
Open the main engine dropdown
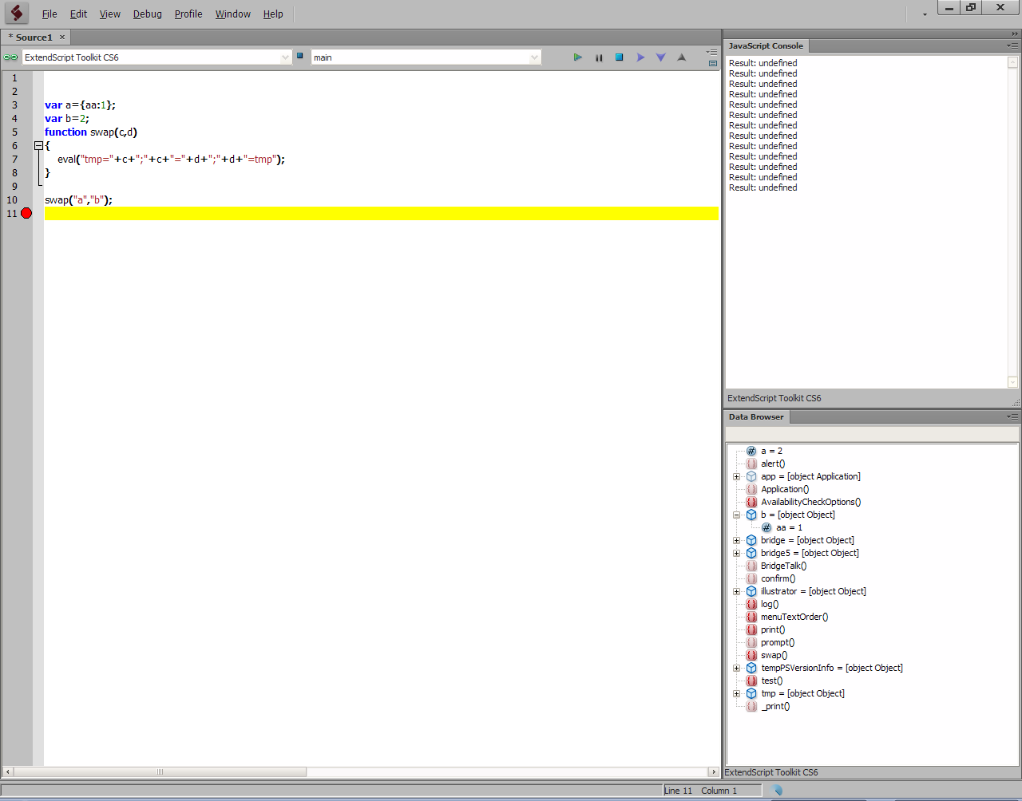click(534, 57)
